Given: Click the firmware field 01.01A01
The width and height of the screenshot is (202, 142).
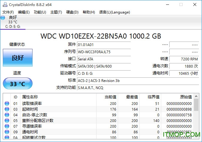Looking at the screenshot, I should 104,45.
